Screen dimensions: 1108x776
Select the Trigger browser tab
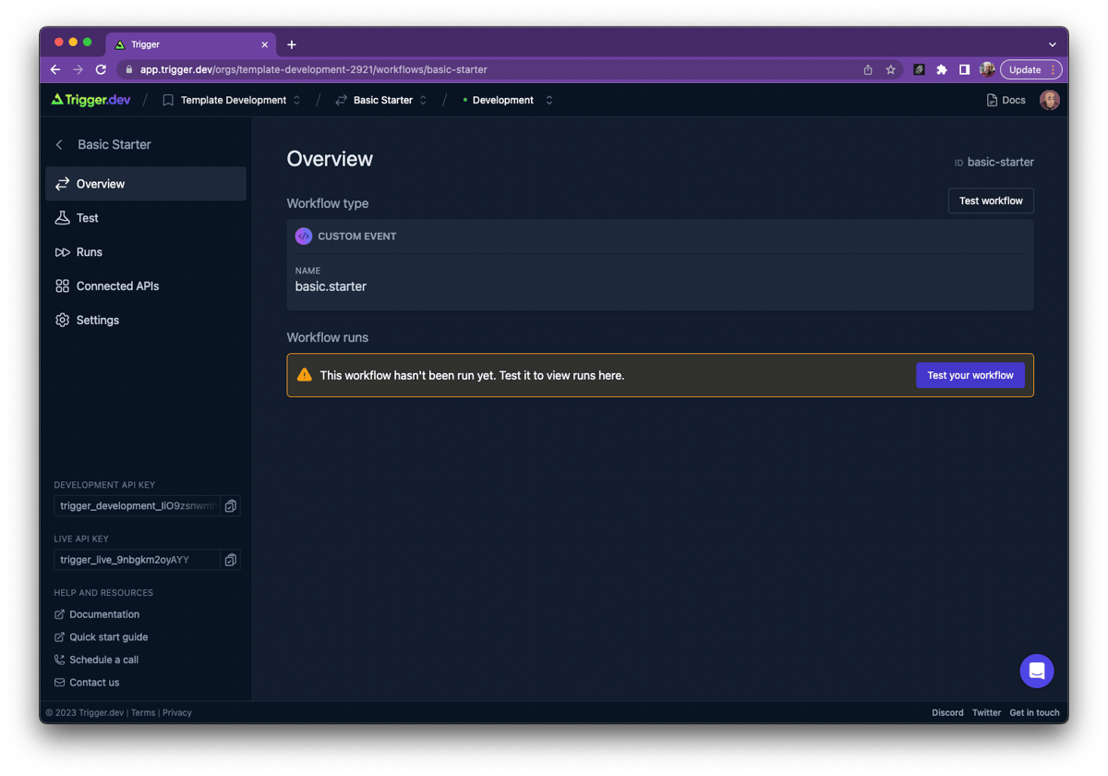tap(191, 44)
